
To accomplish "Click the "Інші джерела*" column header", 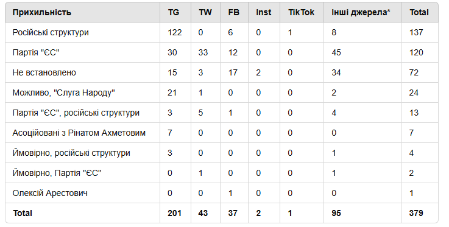I will (361, 12).
